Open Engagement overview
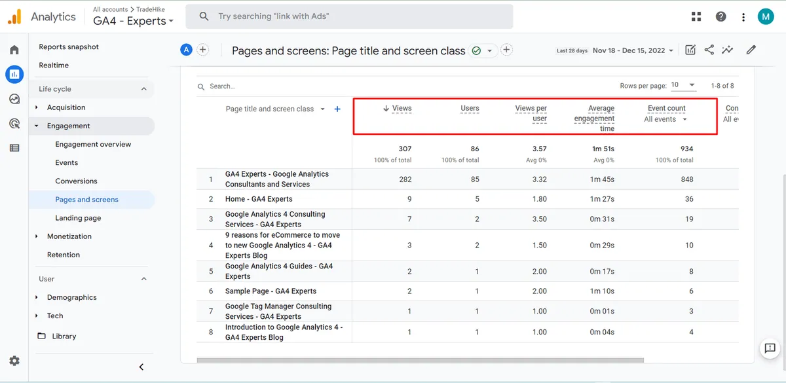This screenshot has height=383, width=786. point(93,144)
